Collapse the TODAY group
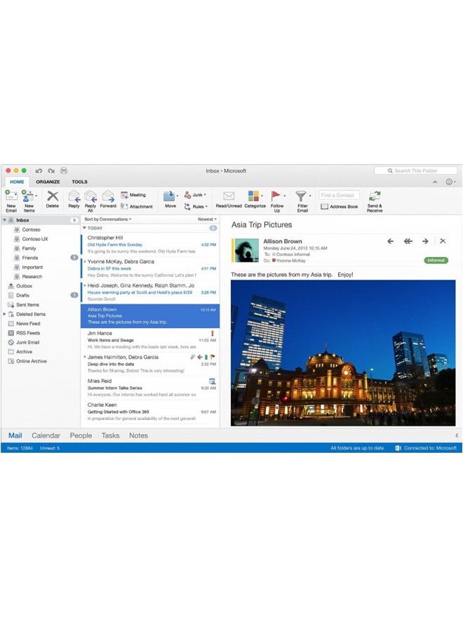 84,228
